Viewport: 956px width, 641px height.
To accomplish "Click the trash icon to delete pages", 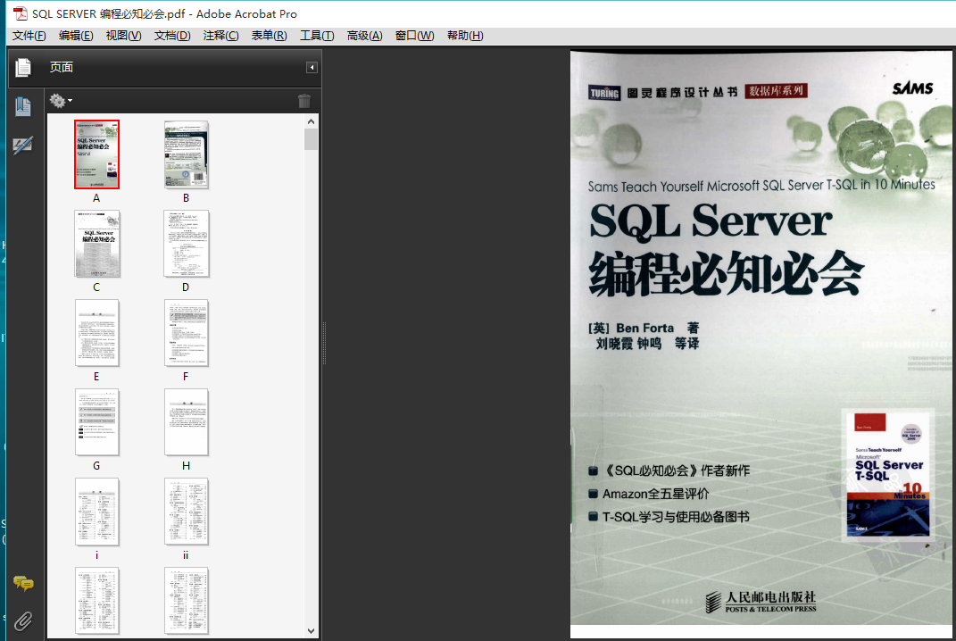I will click(x=304, y=101).
